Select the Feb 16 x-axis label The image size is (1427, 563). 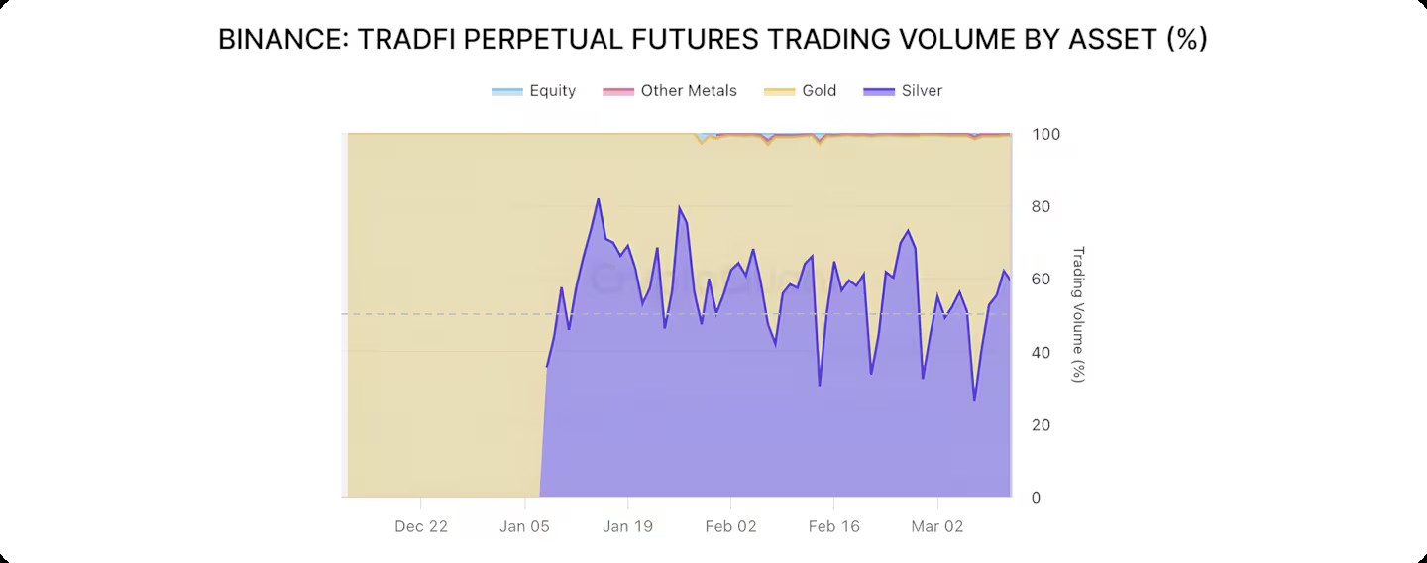834,526
